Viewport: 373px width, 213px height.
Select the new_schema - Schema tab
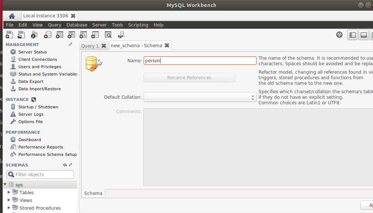(x=136, y=45)
